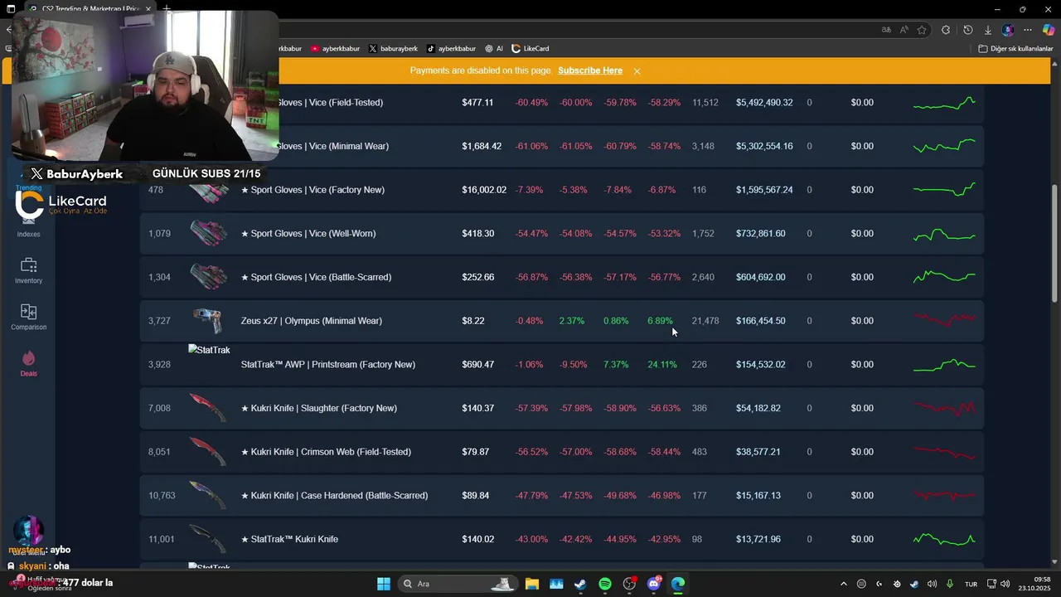Dismiss the payments disabled banner
The width and height of the screenshot is (1061, 597).
(x=637, y=71)
